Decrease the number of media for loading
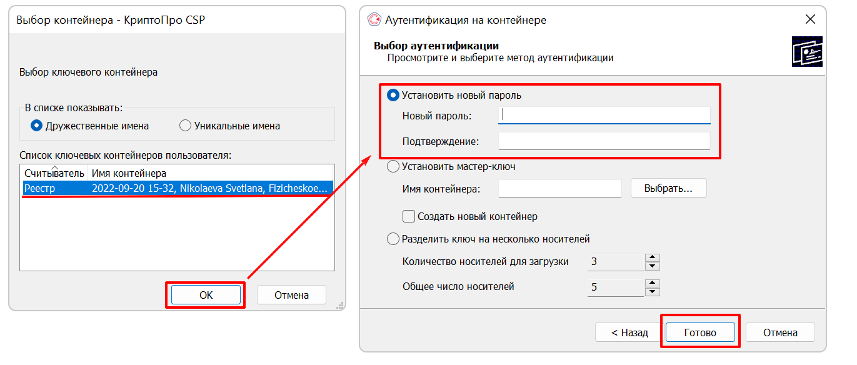 coord(653,266)
